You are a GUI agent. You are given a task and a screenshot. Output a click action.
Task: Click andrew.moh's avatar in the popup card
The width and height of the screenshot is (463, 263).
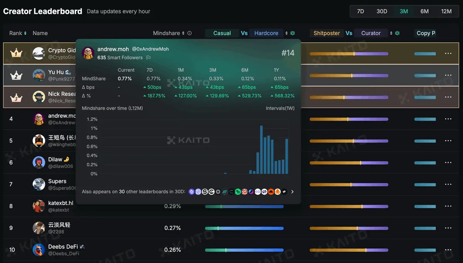[x=88, y=53]
